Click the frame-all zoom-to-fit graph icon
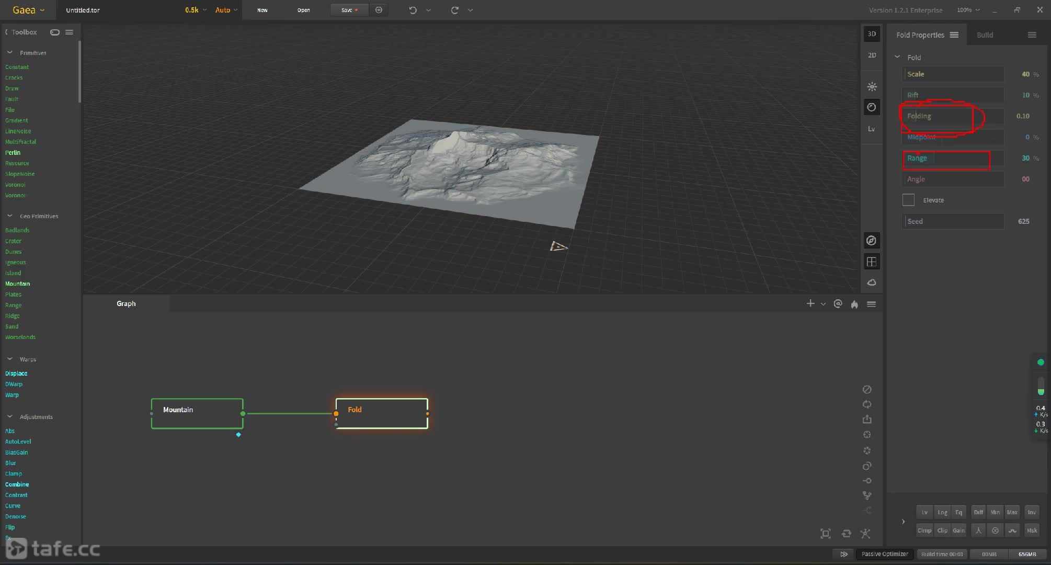Screen dimensions: 1051x565 (x=826, y=534)
